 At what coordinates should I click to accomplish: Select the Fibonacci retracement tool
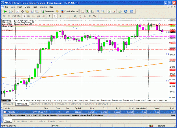coord(80,16)
